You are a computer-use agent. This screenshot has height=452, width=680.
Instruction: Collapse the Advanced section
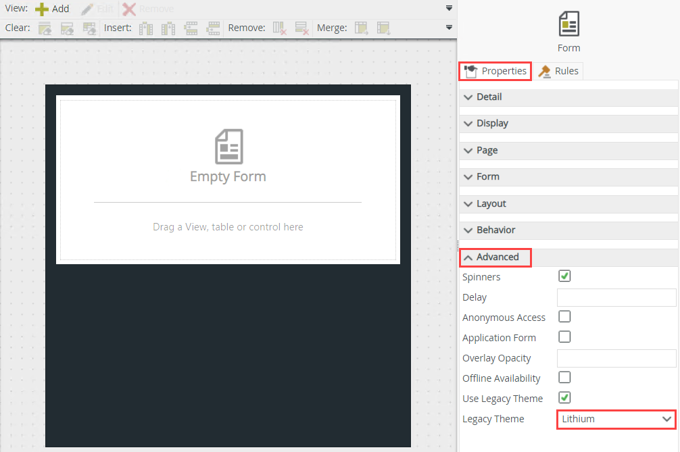click(495, 257)
